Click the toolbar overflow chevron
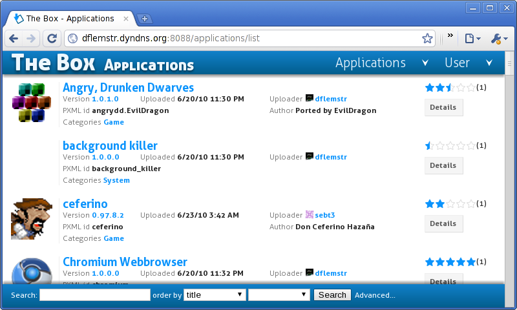 [x=450, y=37]
